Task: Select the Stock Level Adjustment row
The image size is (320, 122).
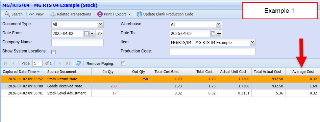Action: point(160,93)
